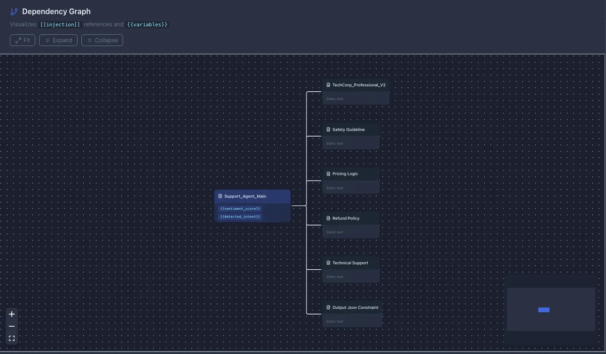Click the fit-to-screen icon below the zoom controls
The image size is (606, 354).
click(x=11, y=338)
